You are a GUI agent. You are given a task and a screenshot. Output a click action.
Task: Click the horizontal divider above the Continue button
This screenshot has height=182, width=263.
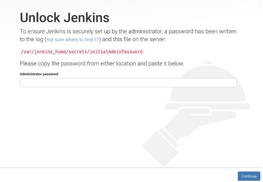(x=131, y=168)
